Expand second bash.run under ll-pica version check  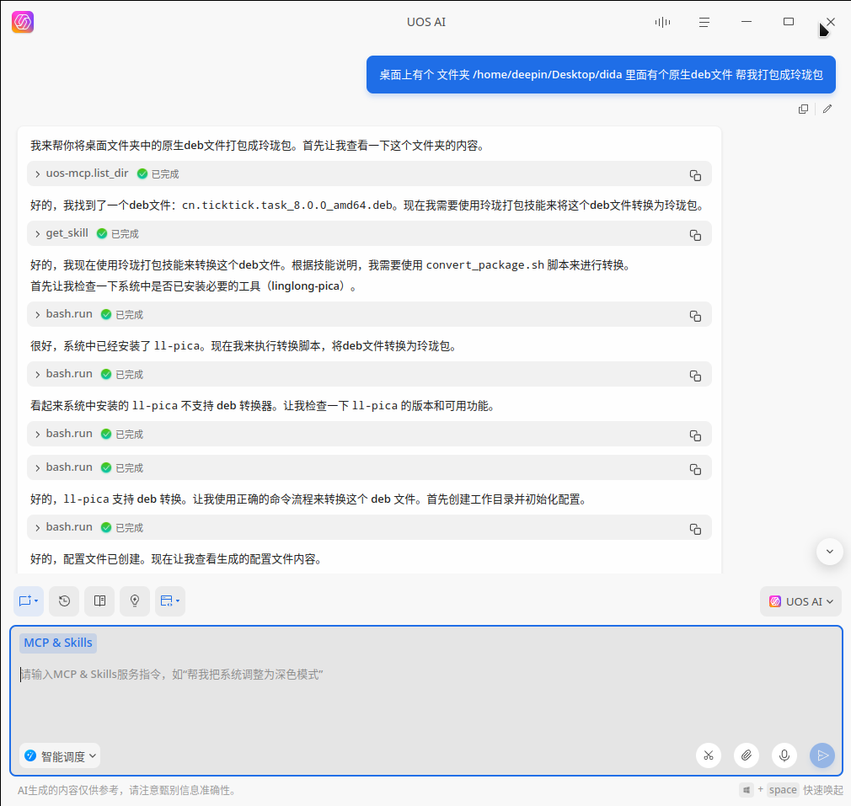coord(37,467)
